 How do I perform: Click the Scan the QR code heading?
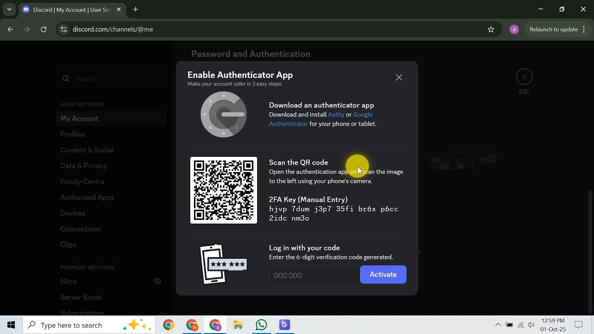point(298,162)
